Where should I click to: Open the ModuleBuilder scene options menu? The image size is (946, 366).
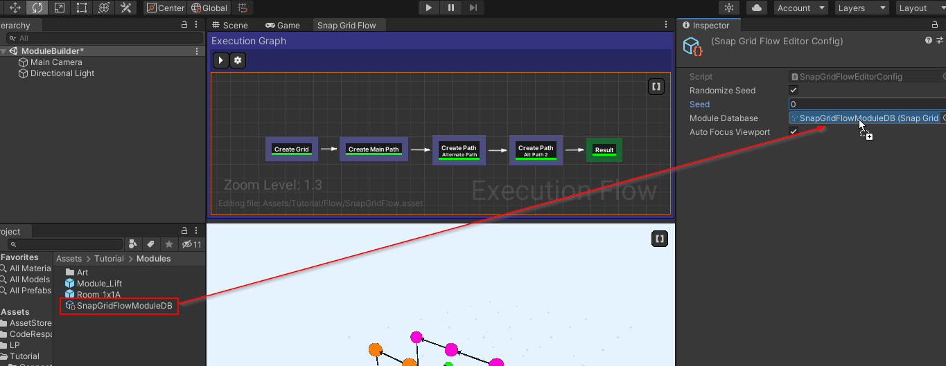198,51
